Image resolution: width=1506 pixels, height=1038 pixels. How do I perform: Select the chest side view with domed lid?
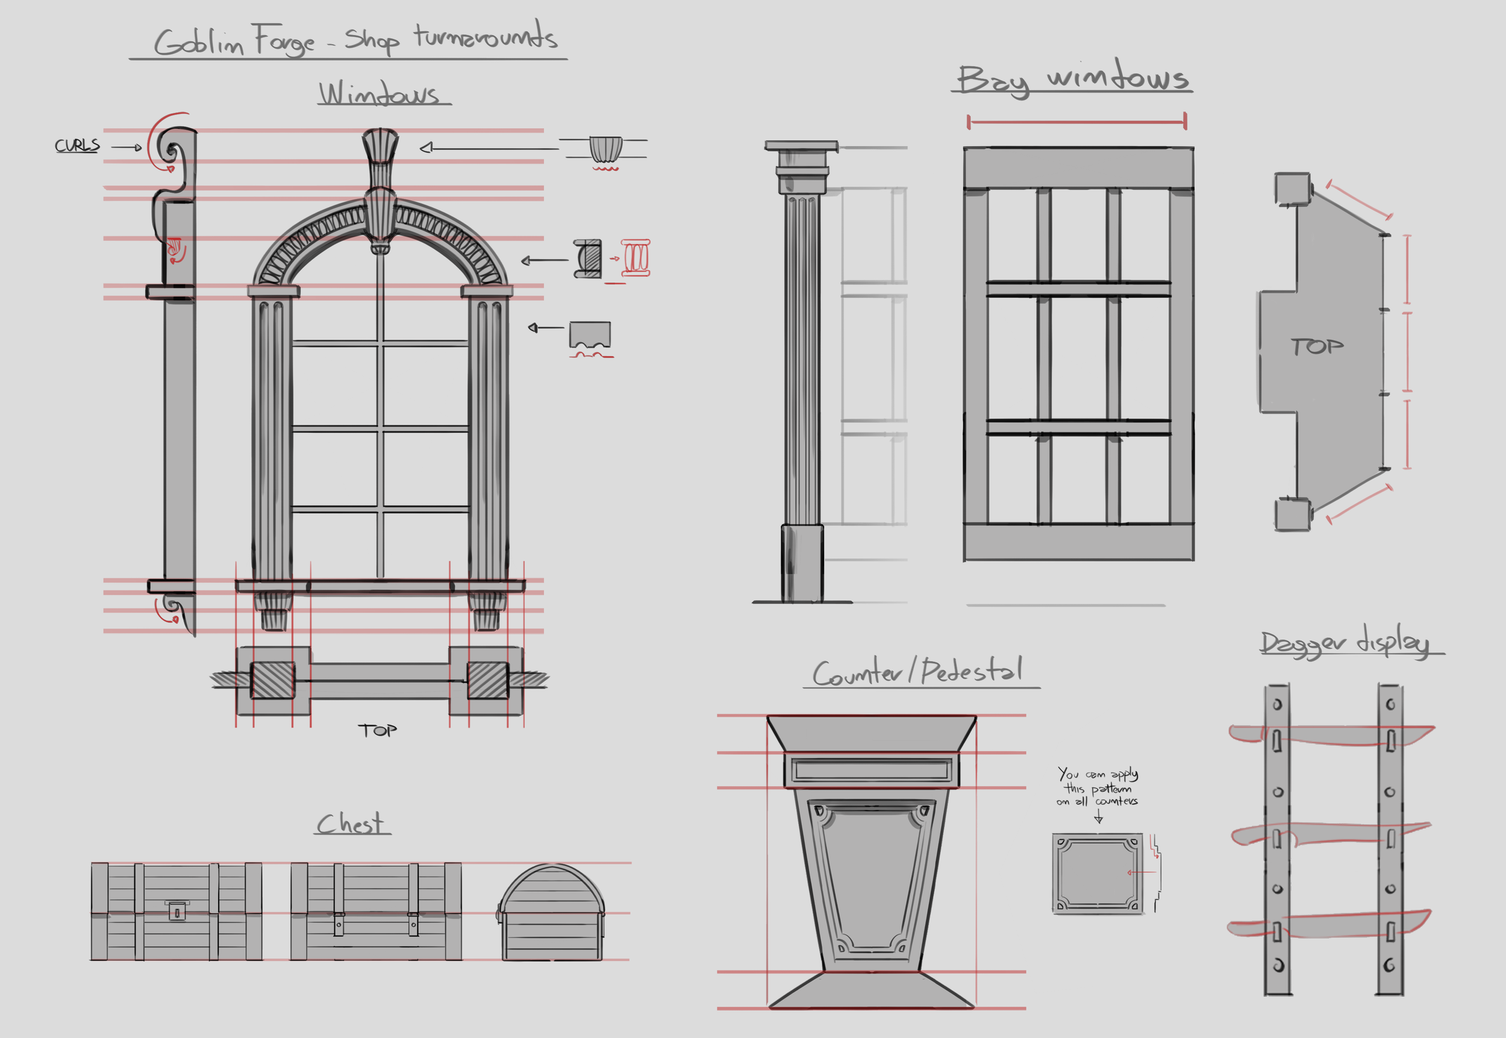551,912
